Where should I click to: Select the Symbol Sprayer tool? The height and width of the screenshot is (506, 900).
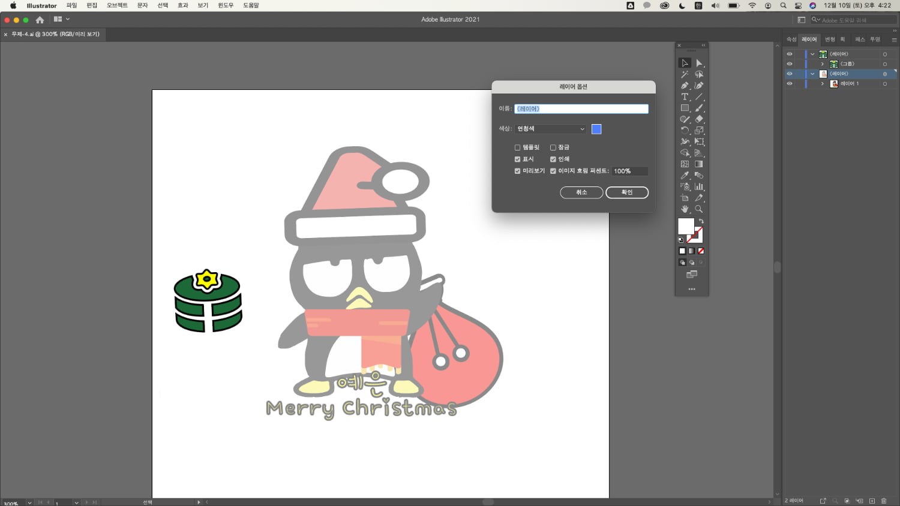(x=685, y=186)
